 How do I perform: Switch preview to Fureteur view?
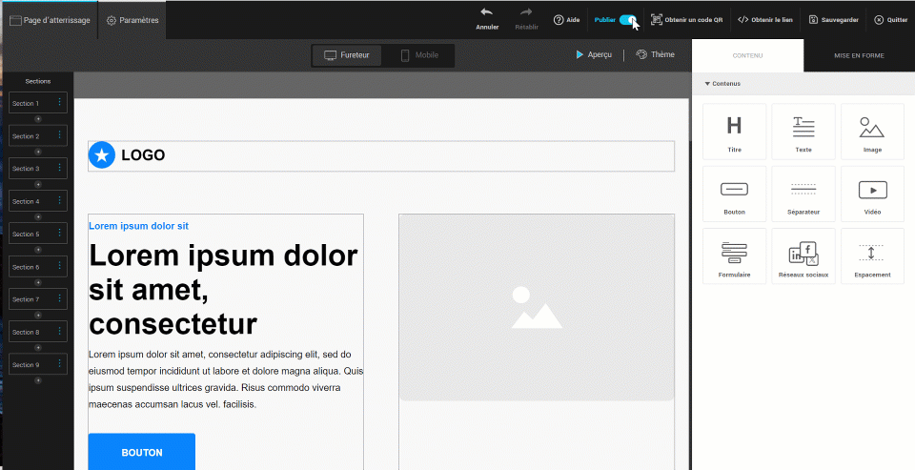348,55
